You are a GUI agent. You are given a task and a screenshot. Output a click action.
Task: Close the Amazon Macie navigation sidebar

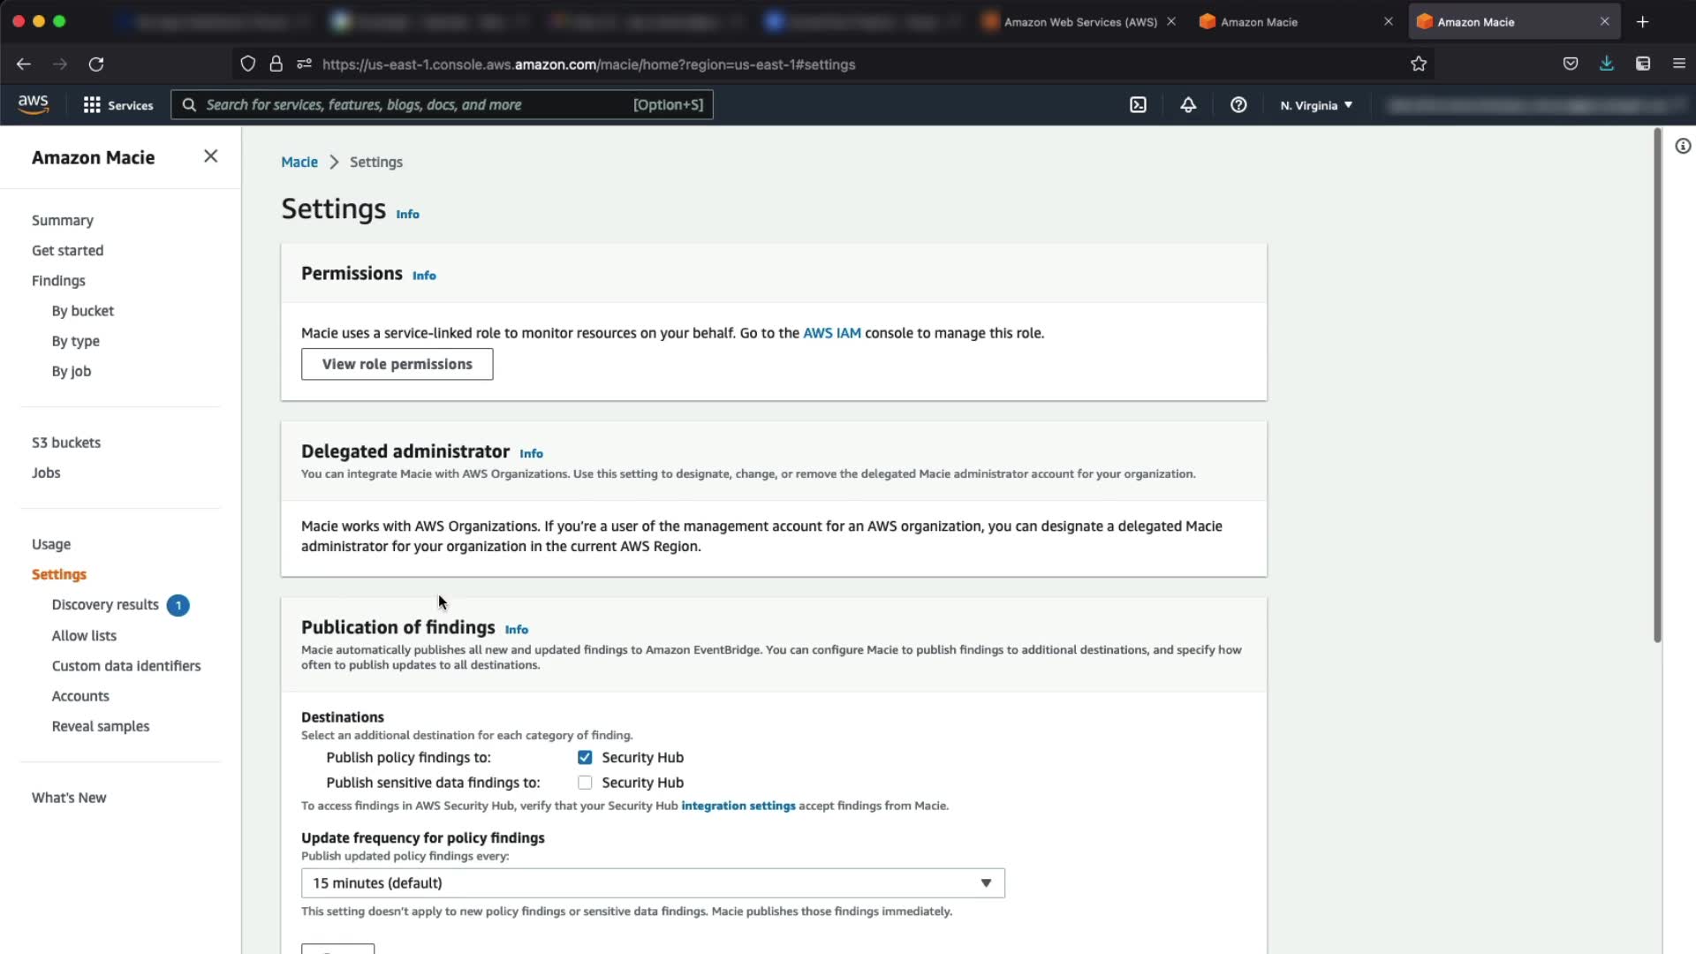(210, 156)
